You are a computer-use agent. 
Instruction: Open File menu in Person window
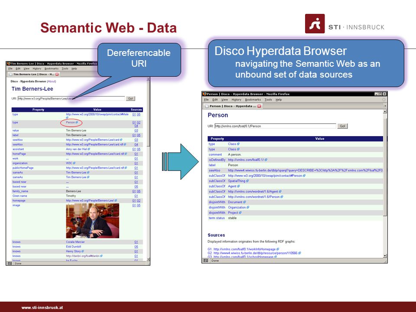click(206, 100)
